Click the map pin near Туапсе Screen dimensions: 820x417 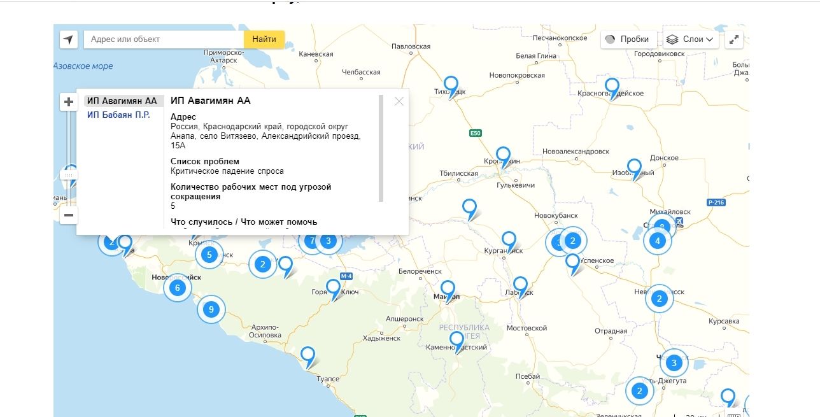(x=308, y=355)
